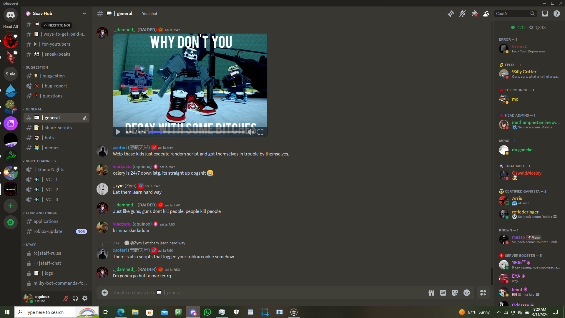Open the sticker picker

(455, 293)
